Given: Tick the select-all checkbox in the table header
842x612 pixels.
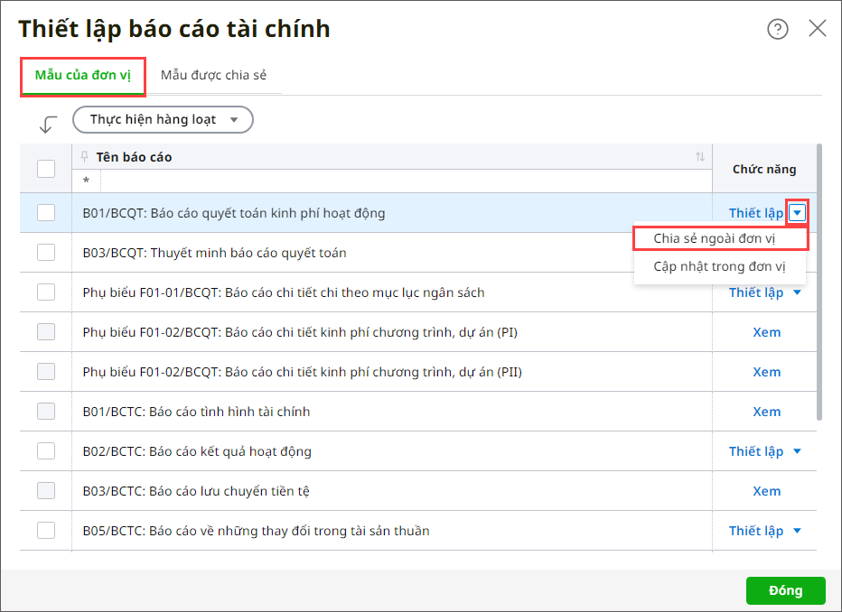Looking at the screenshot, I should (46, 169).
